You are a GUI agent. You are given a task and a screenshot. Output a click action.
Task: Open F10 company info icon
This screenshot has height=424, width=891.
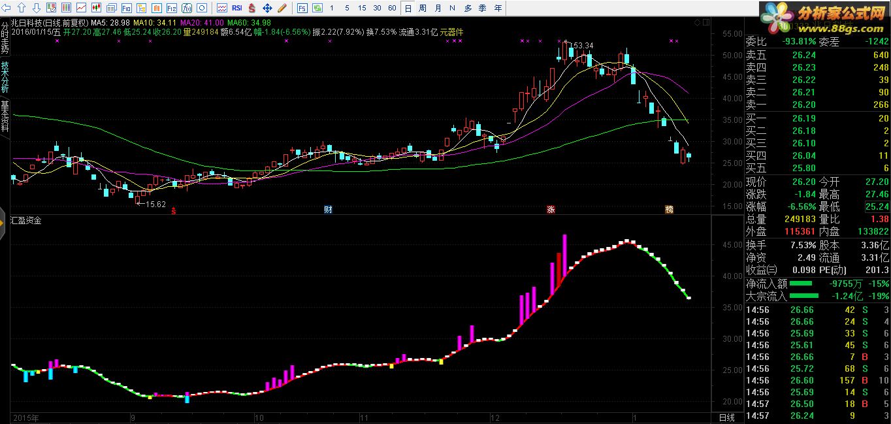[126, 8]
